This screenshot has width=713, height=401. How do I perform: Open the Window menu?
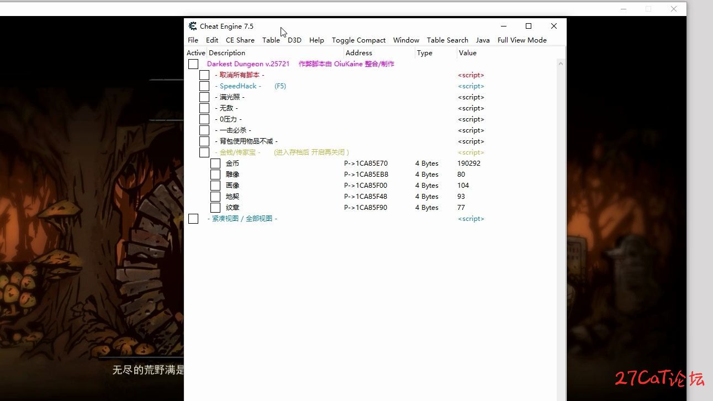[406, 40]
